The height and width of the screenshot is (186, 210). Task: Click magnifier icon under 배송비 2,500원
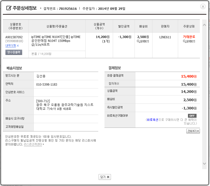[x=138, y=41]
